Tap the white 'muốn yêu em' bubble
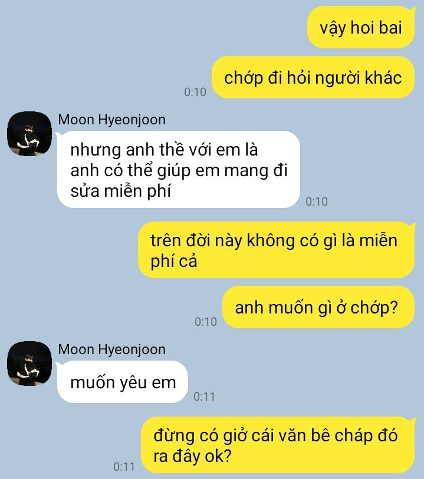 click(x=122, y=382)
